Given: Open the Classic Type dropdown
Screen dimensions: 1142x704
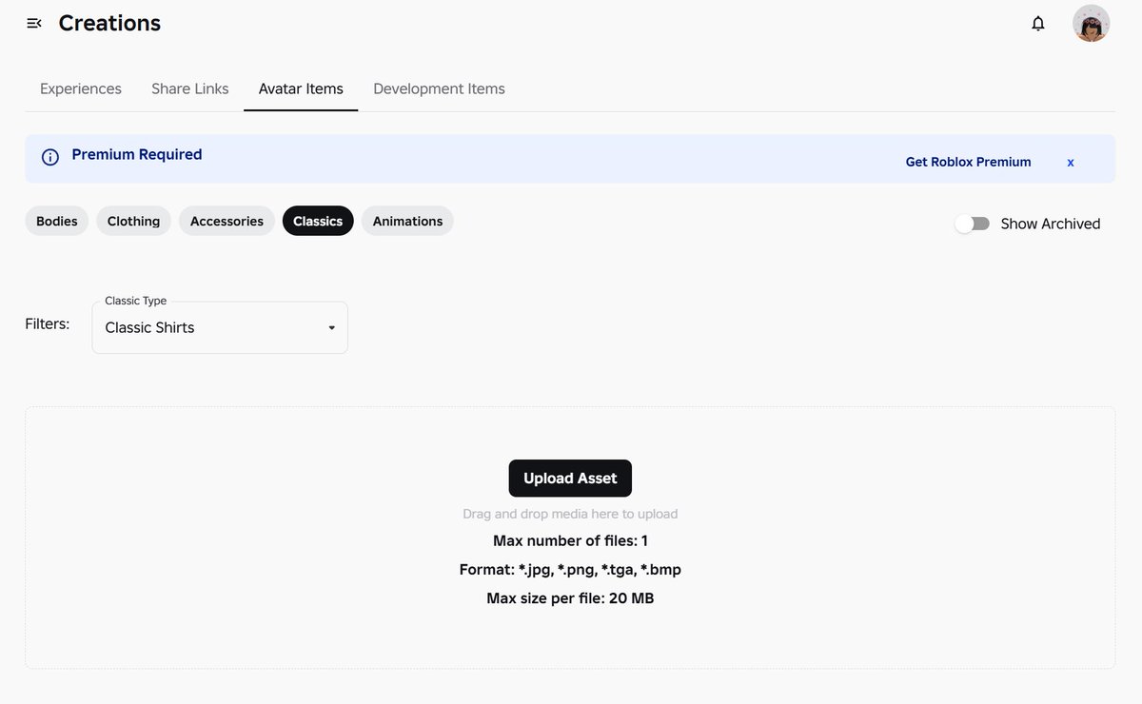Looking at the screenshot, I should click(220, 327).
